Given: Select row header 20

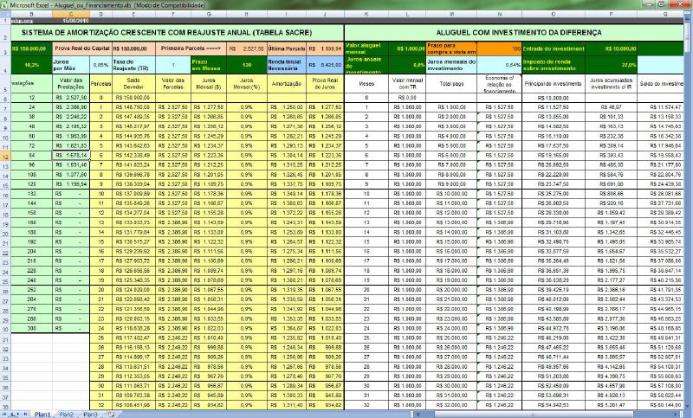Looking at the screenshot, I should (x=5, y=234).
